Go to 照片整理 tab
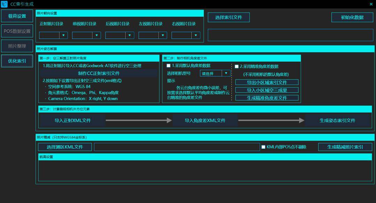Image resolution: width=376 pixels, height=203 pixels. tap(17, 46)
